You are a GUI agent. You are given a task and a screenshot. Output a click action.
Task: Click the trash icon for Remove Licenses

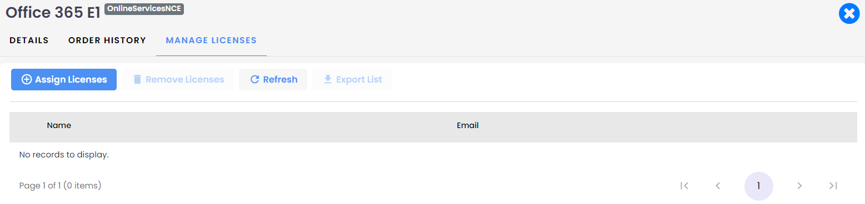pos(137,79)
